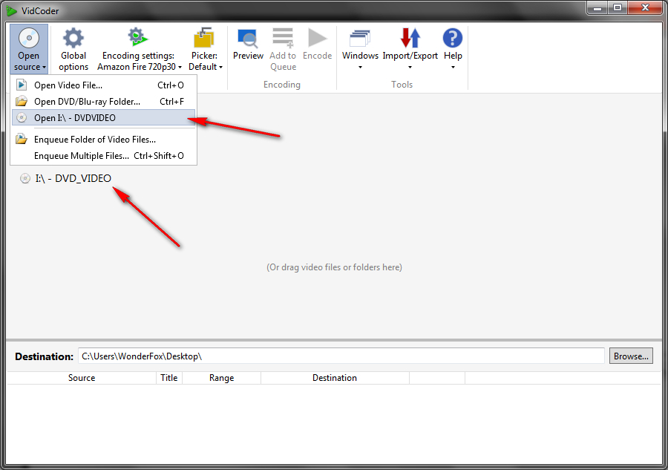Click the Open Video File entry's play icon

[x=22, y=85]
